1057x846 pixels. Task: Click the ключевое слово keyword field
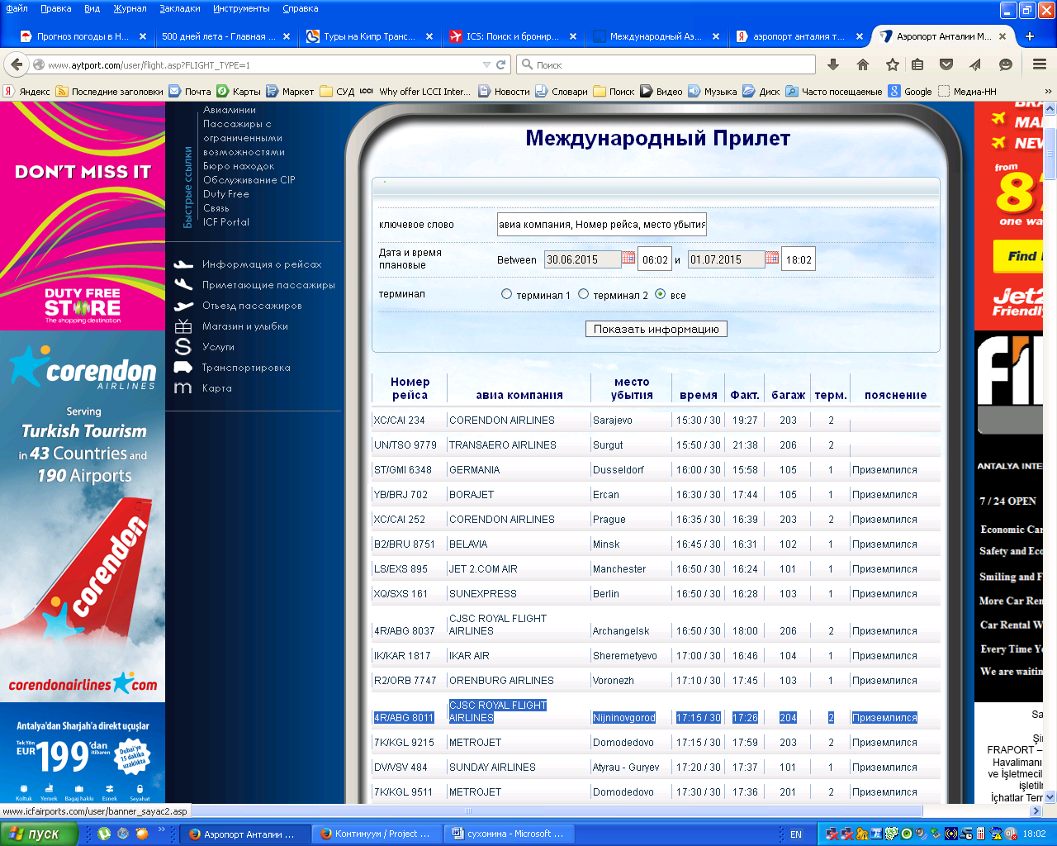click(x=602, y=224)
